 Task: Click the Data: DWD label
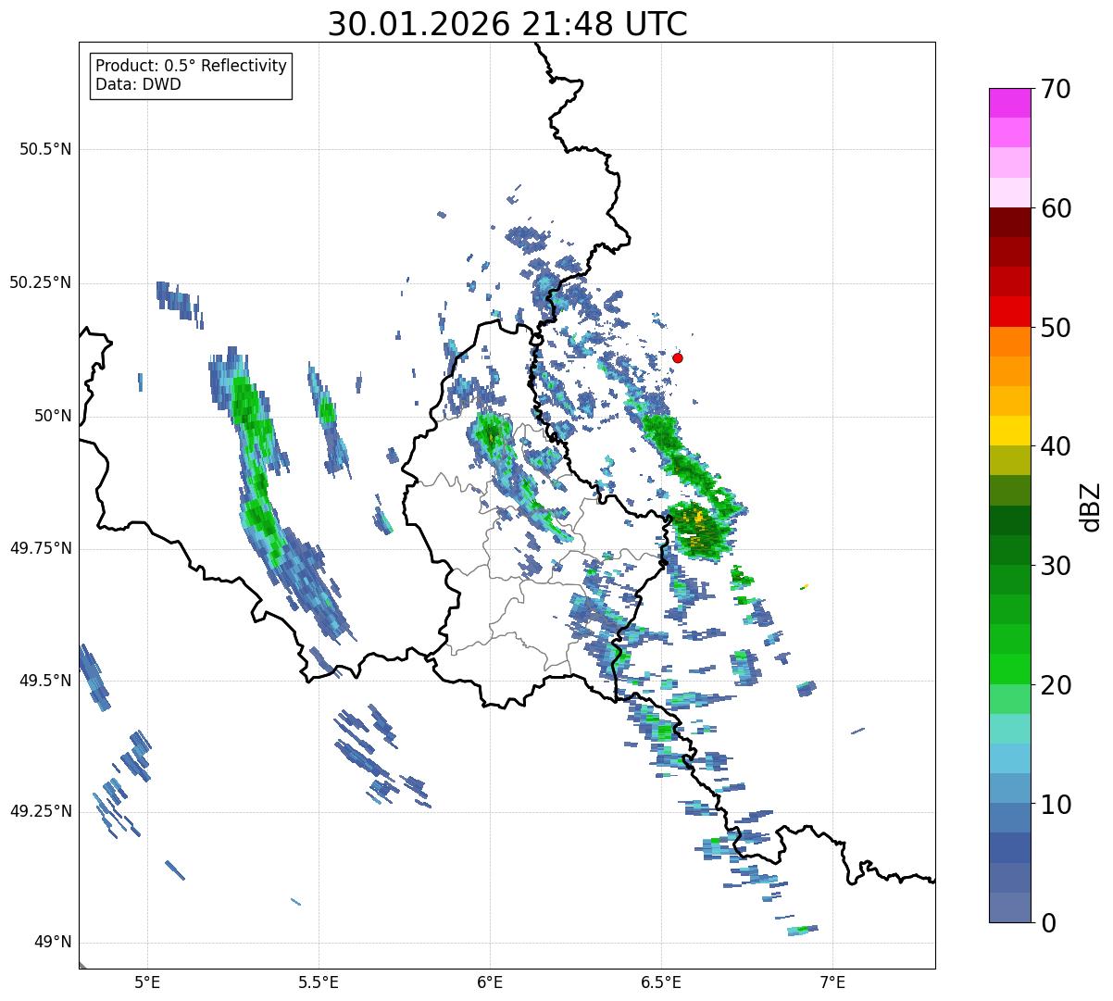138,85
